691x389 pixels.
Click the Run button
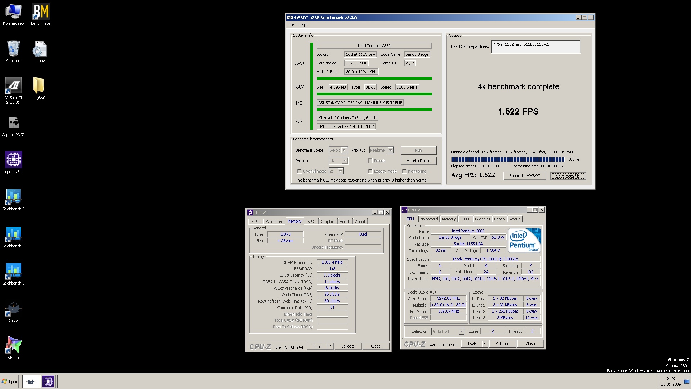pos(418,150)
